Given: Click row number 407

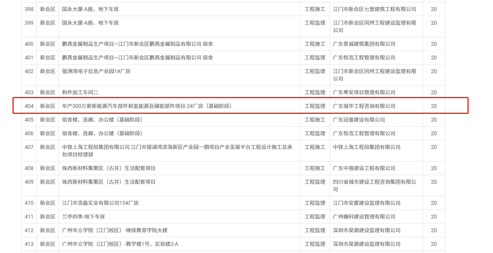Looking at the screenshot, I should tap(29, 147).
